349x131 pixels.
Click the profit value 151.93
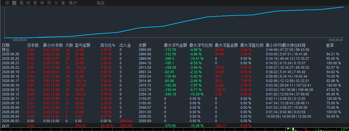(x=80, y=85)
